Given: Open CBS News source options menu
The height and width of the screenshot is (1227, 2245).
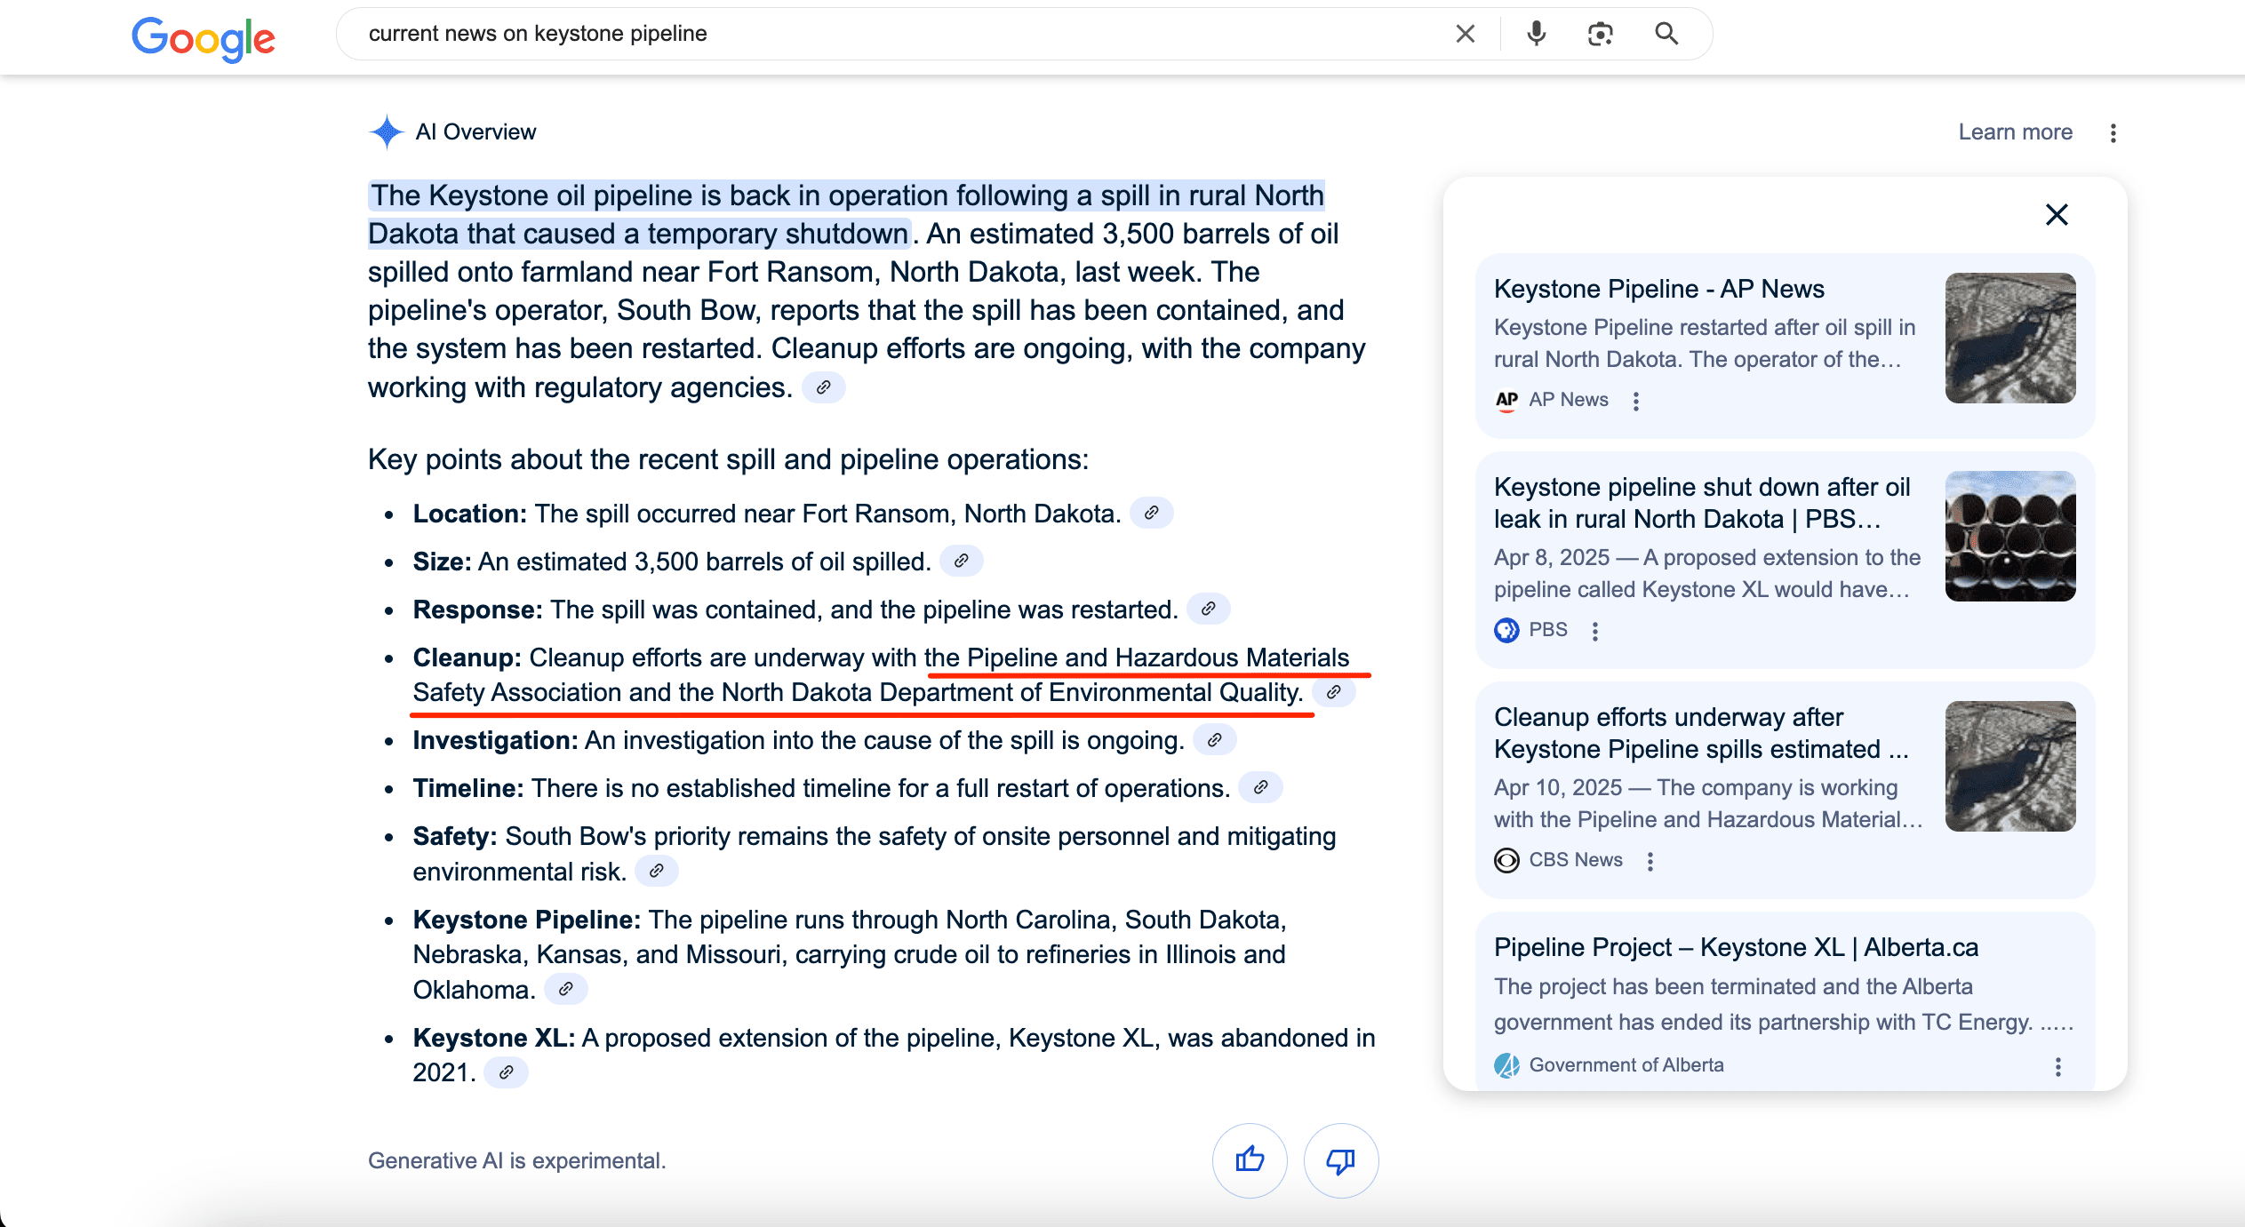Looking at the screenshot, I should pyautogui.click(x=1650, y=861).
